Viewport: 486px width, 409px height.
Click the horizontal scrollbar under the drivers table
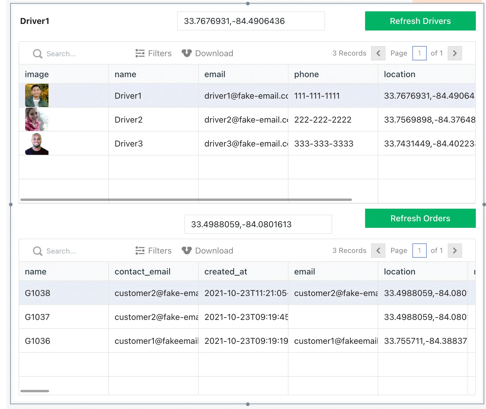(186, 199)
